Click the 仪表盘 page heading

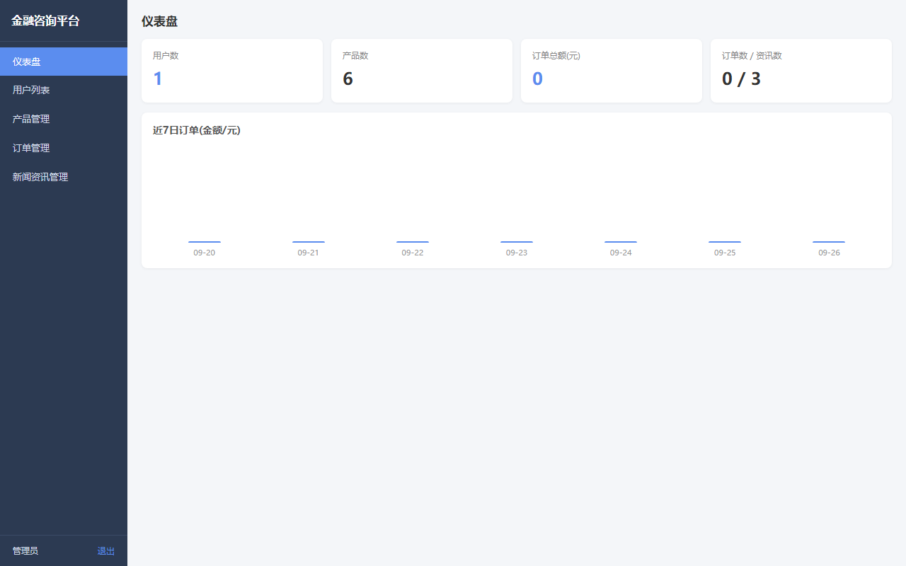point(159,21)
